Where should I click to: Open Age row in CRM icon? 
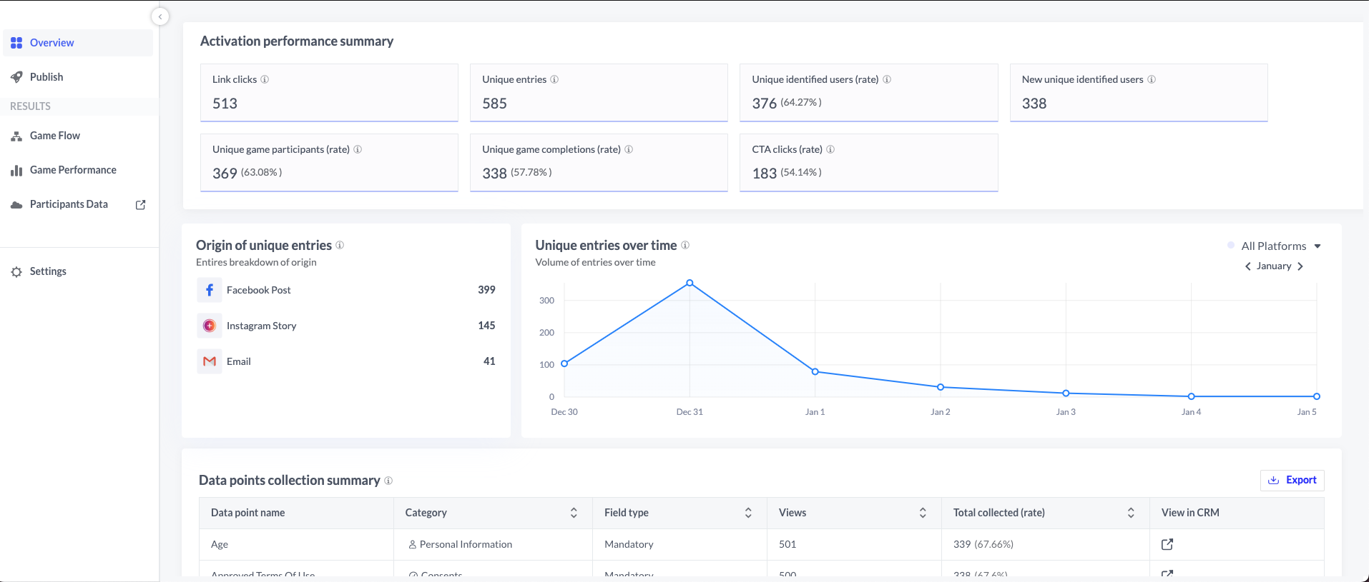[1167, 544]
